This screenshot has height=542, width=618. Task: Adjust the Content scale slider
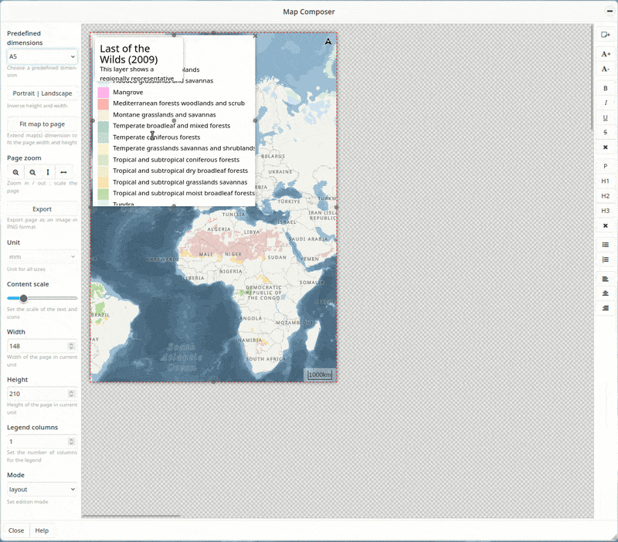[23, 298]
